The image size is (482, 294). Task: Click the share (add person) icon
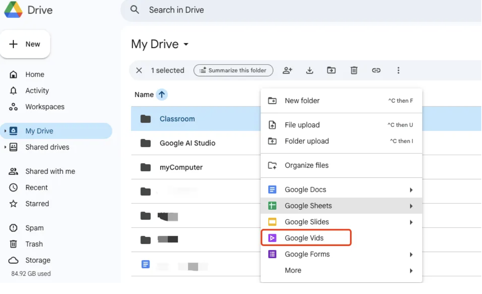point(287,70)
